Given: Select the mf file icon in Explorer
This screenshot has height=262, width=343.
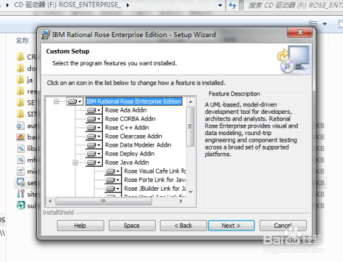Looking at the screenshot, I should [x=21, y=160].
